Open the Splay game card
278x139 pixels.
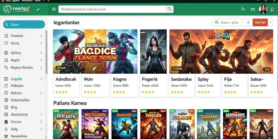(x=208, y=86)
